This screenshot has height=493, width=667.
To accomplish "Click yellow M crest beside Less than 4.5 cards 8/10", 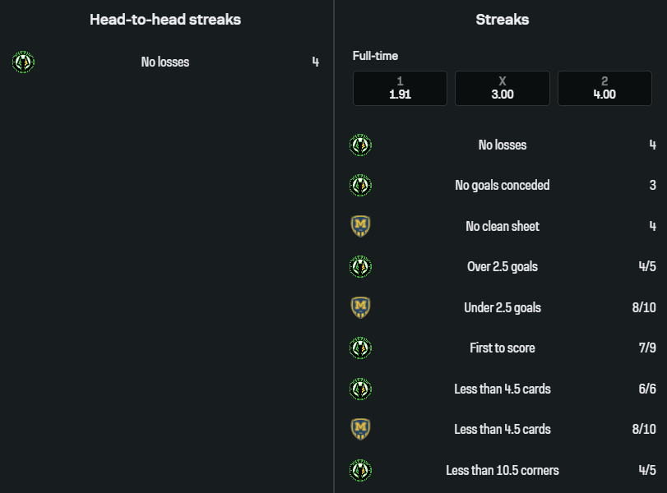I will 360,429.
